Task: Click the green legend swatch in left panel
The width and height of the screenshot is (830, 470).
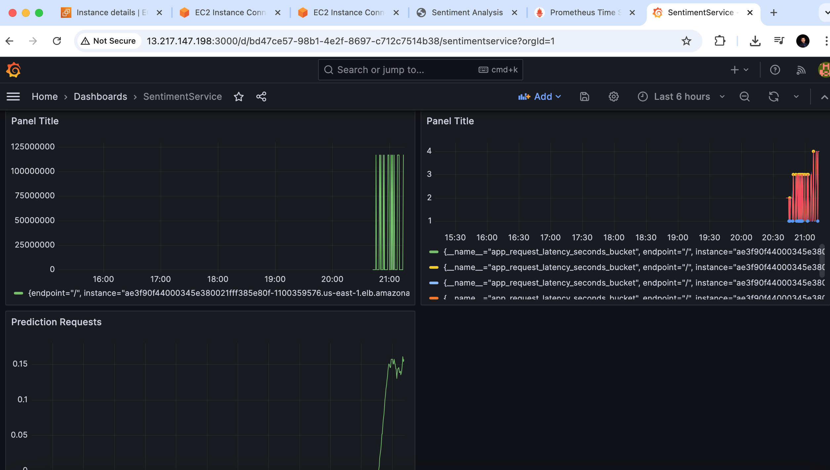Action: click(x=19, y=293)
